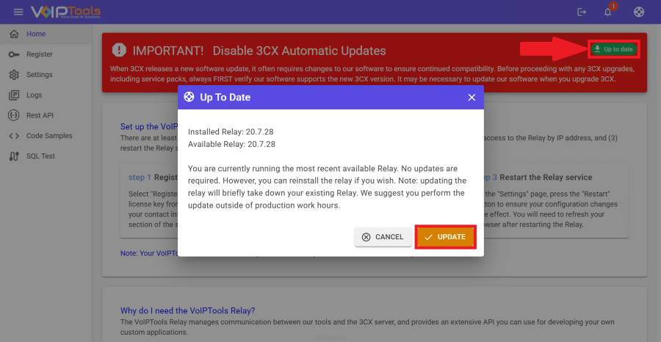
Task: Click the Home house icon
Action: 13,34
